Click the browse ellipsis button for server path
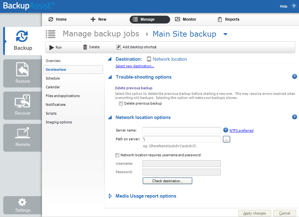 click(226, 139)
